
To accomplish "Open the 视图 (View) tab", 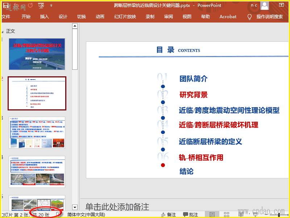I will pyautogui.click(x=187, y=17).
